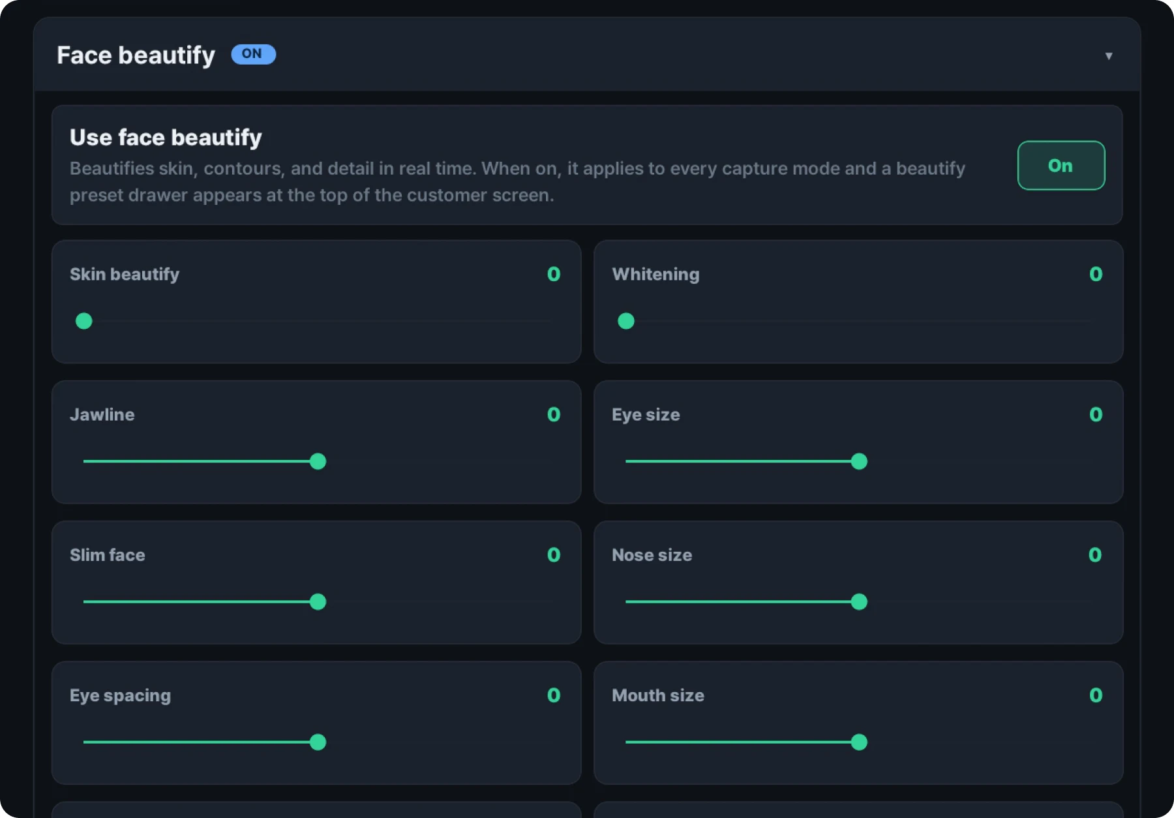Image resolution: width=1174 pixels, height=818 pixels.
Task: Click the Nose size slider handle
Action: [860, 601]
